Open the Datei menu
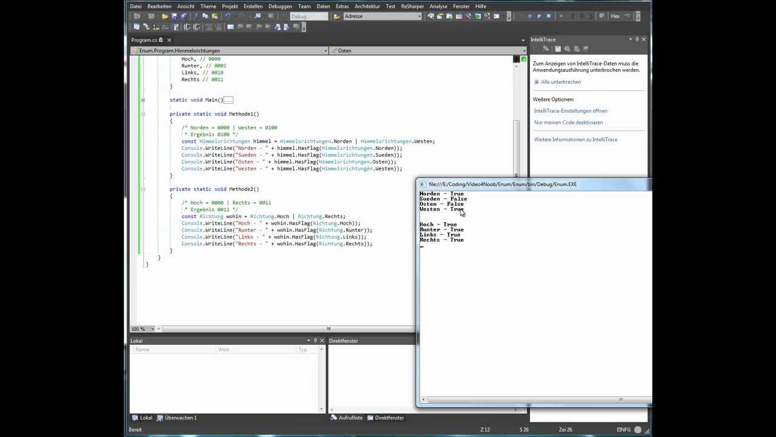The image size is (776, 437). tap(136, 6)
